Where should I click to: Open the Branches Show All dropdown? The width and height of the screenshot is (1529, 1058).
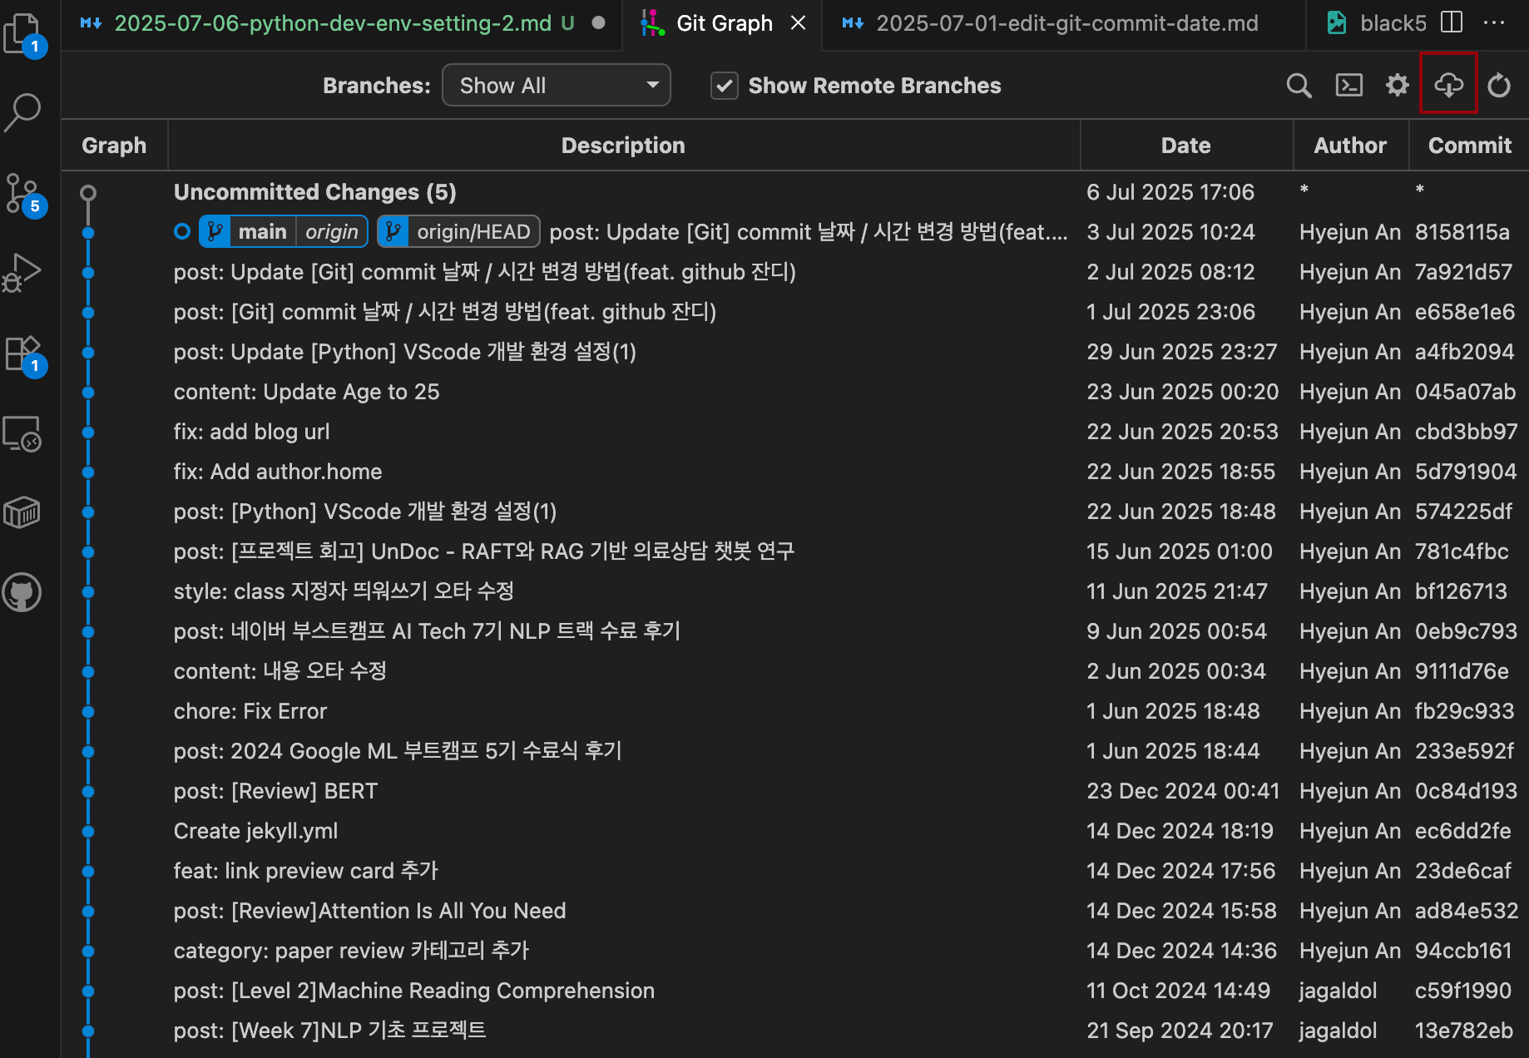pyautogui.click(x=556, y=85)
